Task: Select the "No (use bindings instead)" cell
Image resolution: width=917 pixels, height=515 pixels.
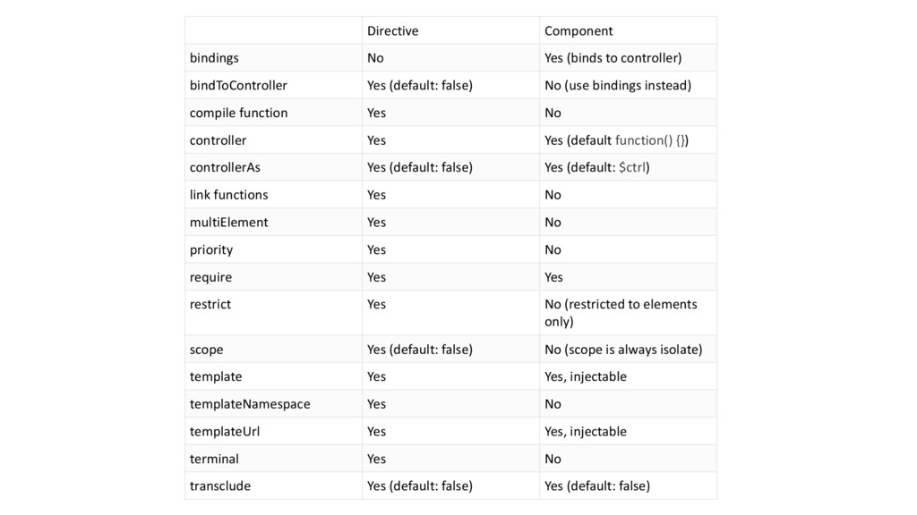Action: tap(618, 86)
